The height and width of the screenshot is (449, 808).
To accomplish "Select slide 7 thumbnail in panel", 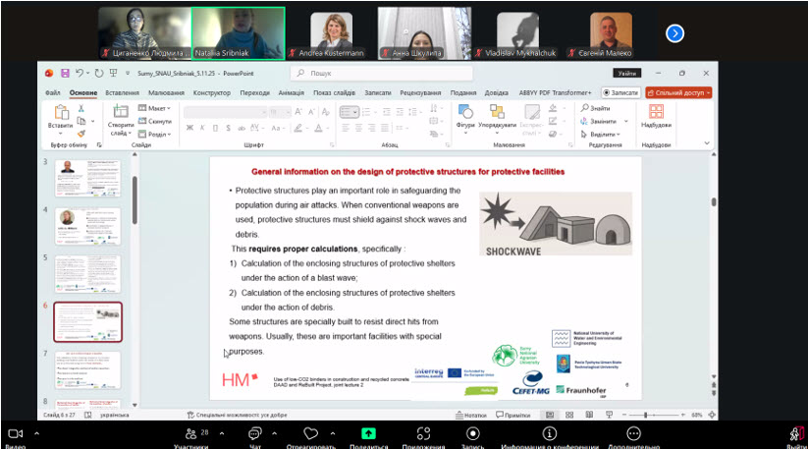I will (x=87, y=369).
